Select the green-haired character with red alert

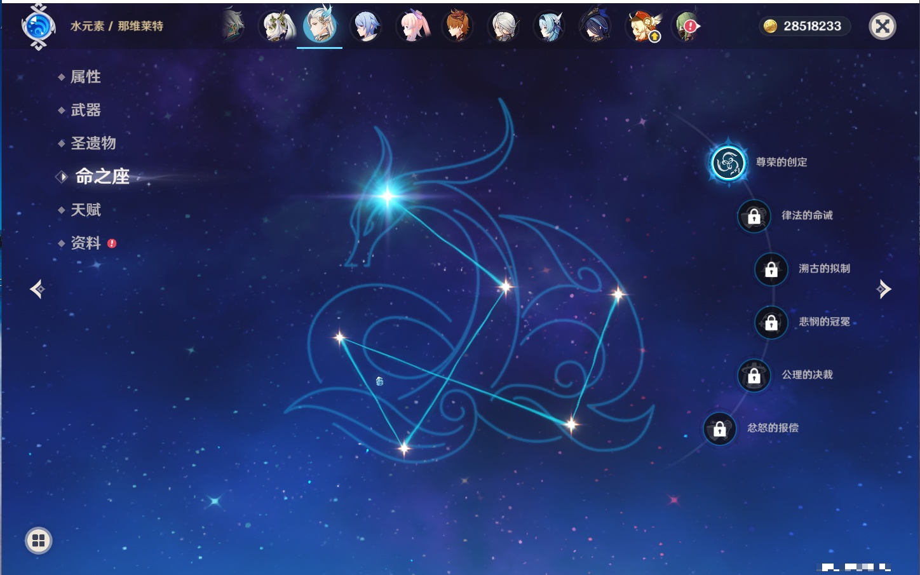687,26
